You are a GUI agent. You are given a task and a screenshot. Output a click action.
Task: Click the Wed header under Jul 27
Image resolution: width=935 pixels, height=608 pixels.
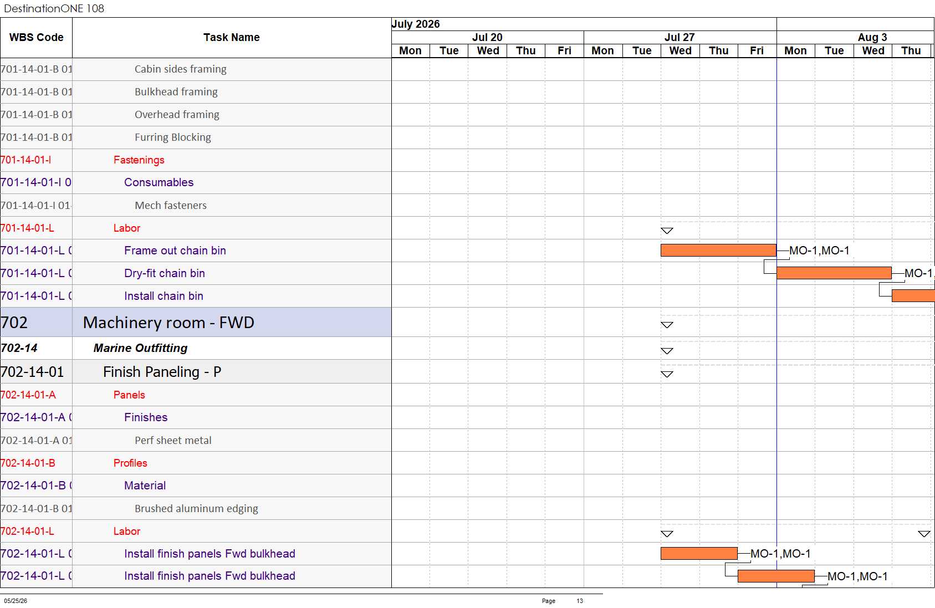pos(680,50)
